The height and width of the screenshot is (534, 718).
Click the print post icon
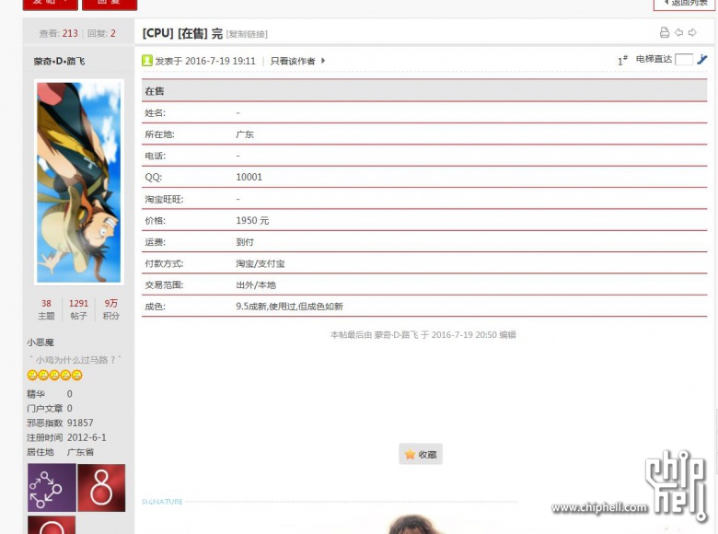(x=665, y=32)
